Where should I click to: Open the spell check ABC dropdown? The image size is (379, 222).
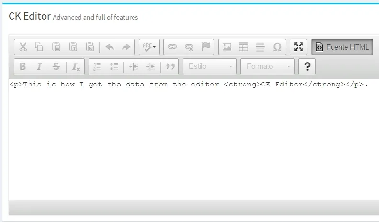(149, 47)
